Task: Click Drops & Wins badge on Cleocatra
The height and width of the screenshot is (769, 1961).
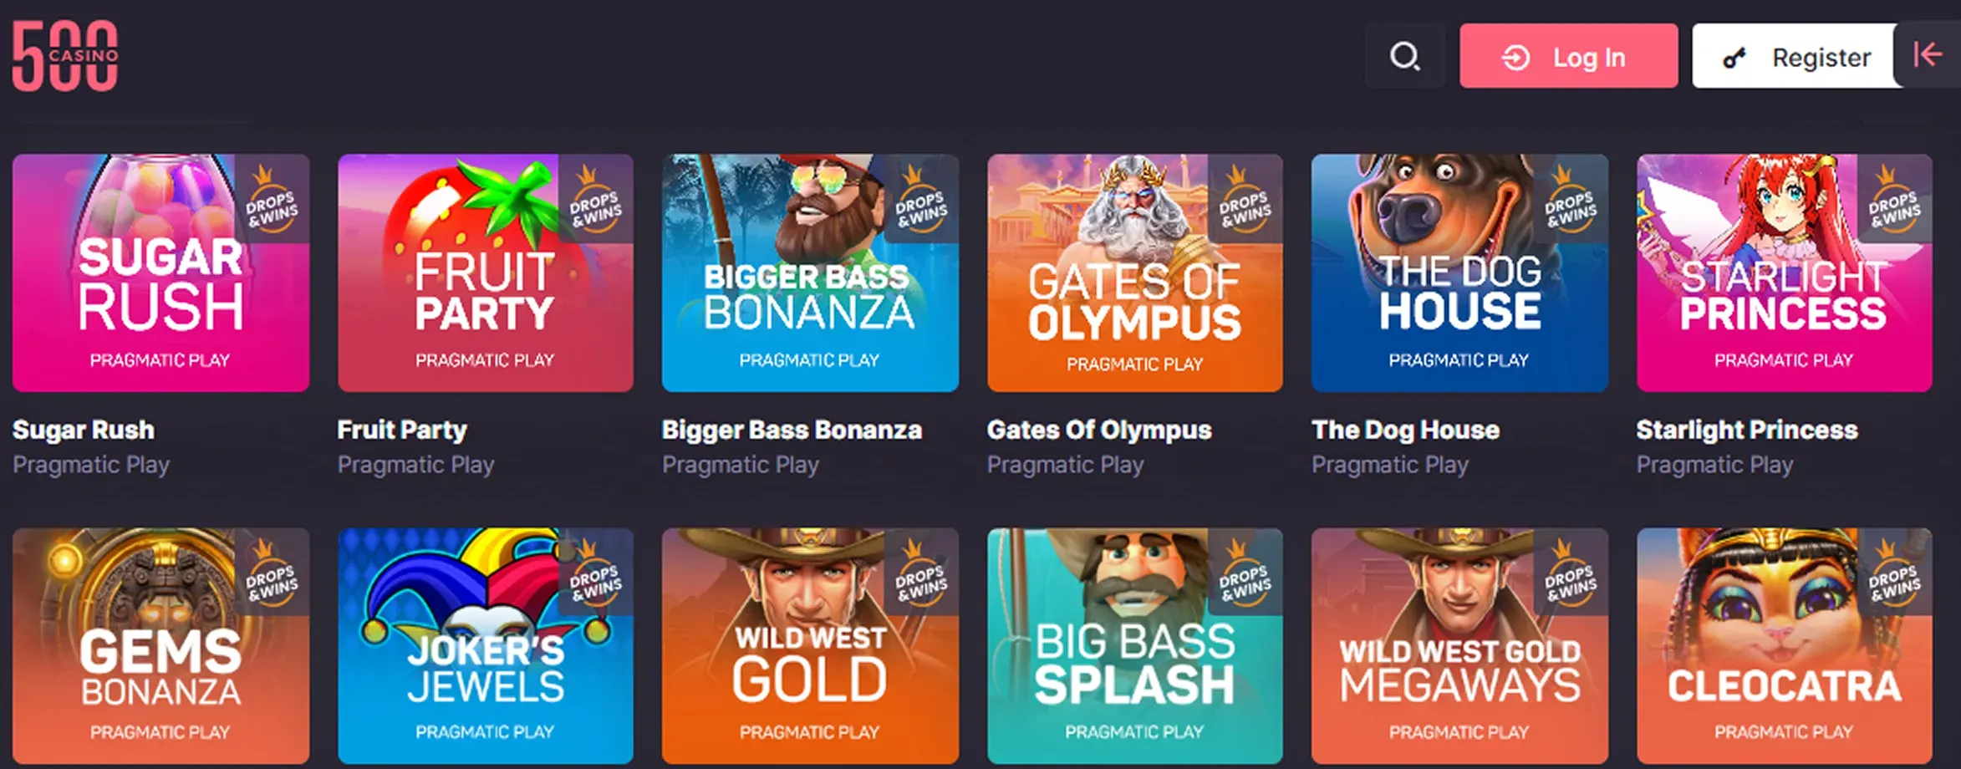Action: (1894, 573)
